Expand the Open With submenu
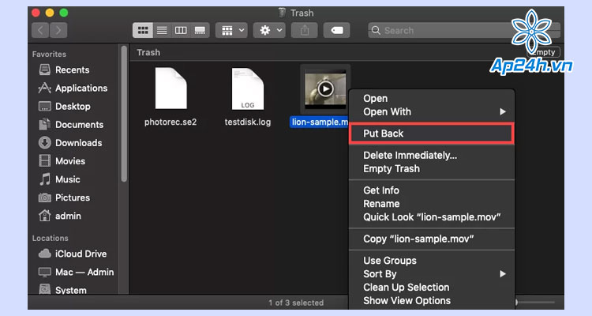This screenshot has width=592, height=316. click(x=432, y=111)
